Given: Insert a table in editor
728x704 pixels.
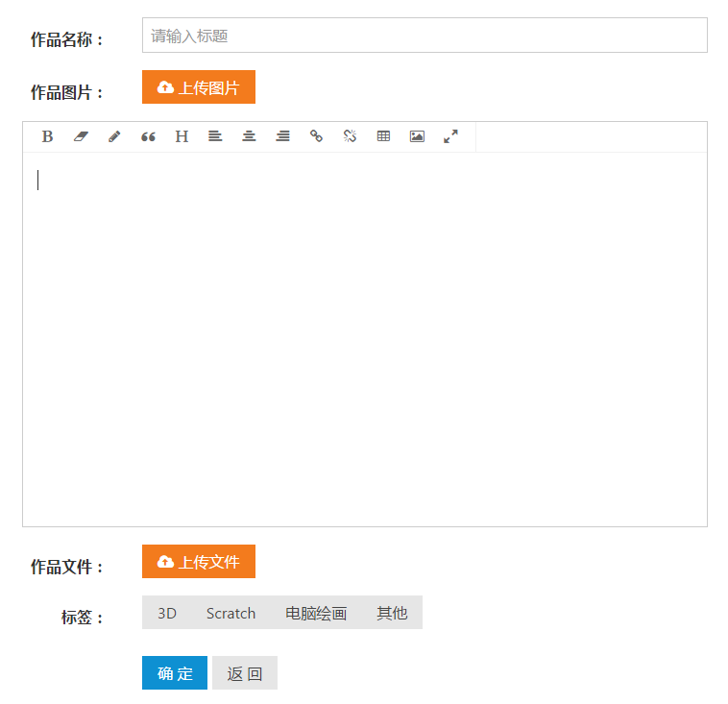Looking at the screenshot, I should [383, 136].
